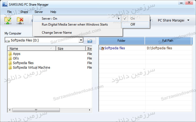Image resolution: width=196 pixels, height=122 pixels.
Task: Open the Share menu
Action: 24,12
